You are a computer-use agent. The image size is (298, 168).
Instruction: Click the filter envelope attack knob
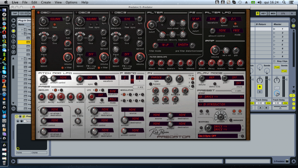click(151, 63)
